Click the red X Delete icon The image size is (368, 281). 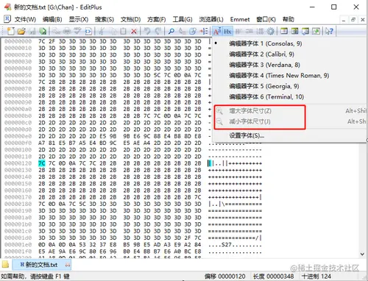pos(134,31)
